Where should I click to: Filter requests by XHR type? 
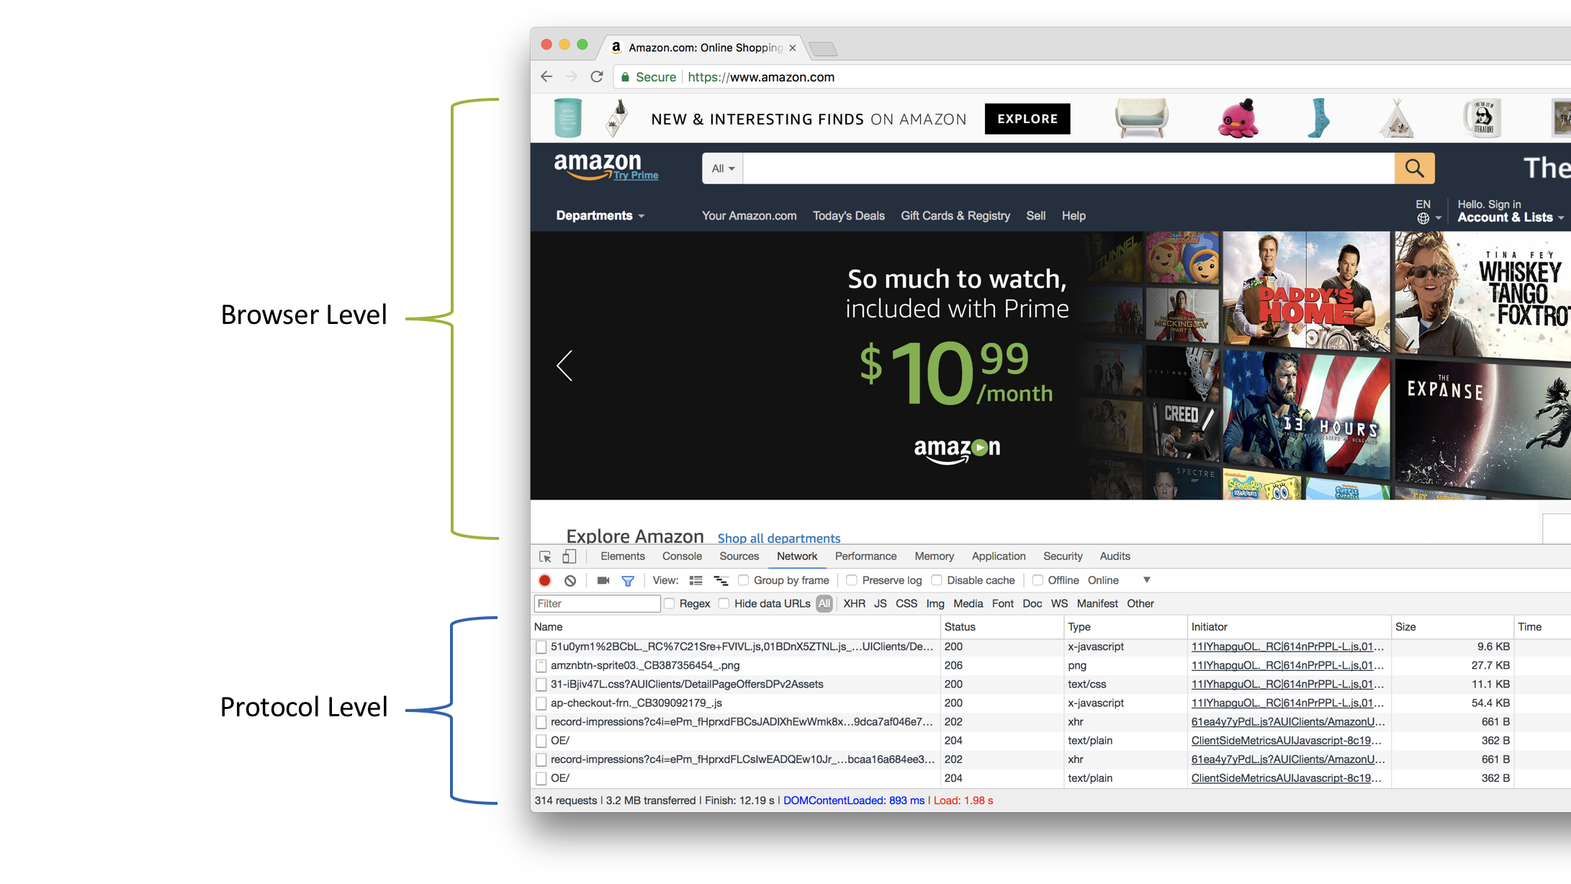coord(855,603)
